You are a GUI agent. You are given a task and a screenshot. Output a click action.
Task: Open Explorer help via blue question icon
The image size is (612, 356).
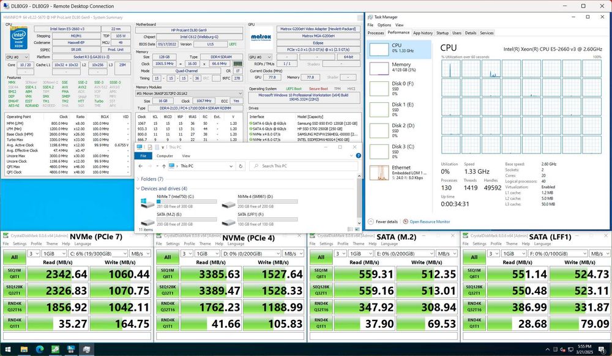click(x=358, y=155)
